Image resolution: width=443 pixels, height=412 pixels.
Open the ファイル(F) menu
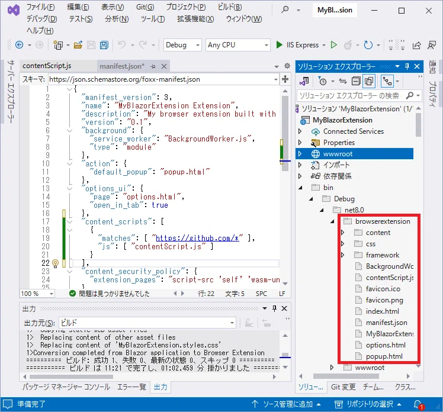tap(41, 7)
